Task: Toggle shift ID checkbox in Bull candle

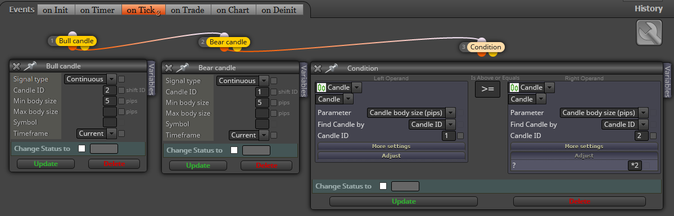Action: point(121,90)
